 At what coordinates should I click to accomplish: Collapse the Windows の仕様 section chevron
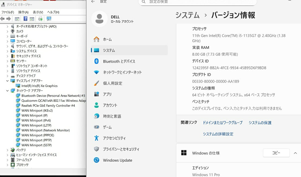295,153
